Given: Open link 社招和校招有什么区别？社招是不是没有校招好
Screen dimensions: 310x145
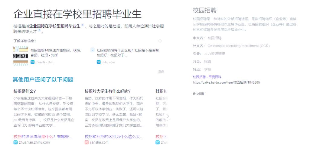Looking at the screenshot, I should (x=128, y=53).
